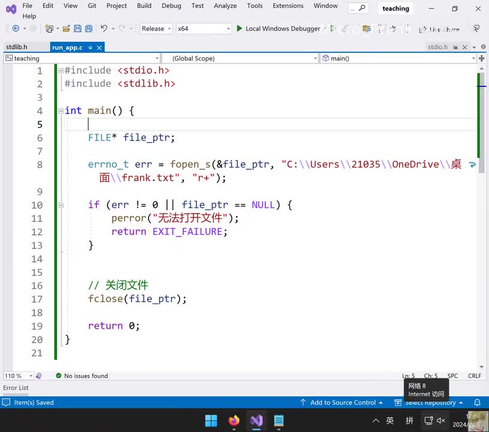Place cursor on line 19 return 0
The width and height of the screenshot is (489, 432).
[x=114, y=326]
